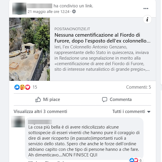Click the POSITANONOTIZIE.IT source label

tap(72, 29)
